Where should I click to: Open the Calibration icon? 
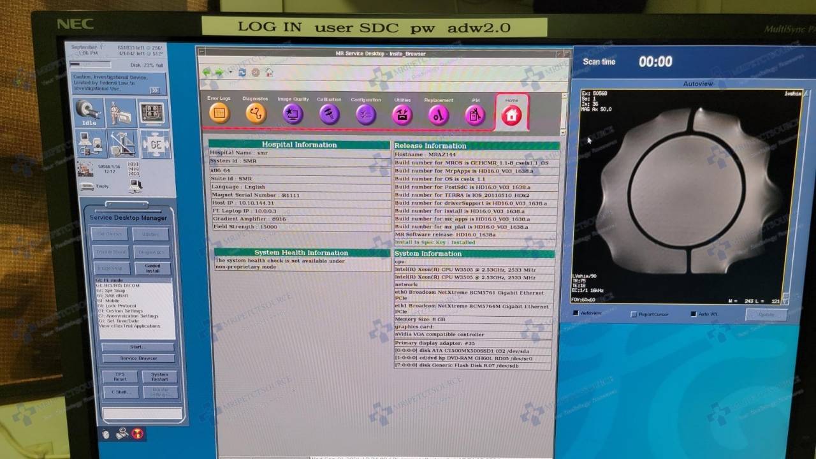329,115
